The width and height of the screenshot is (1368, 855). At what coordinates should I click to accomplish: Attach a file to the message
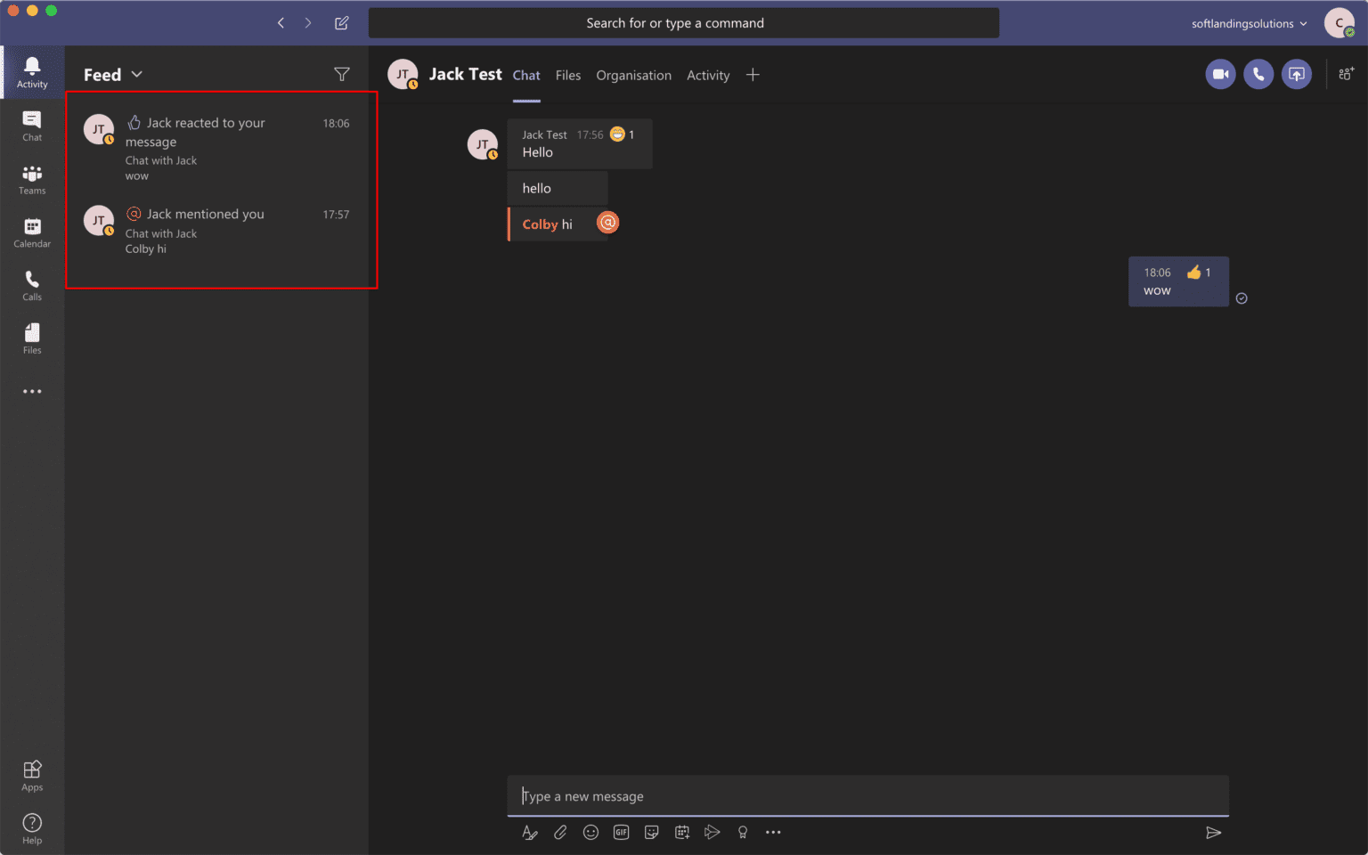[x=560, y=832]
